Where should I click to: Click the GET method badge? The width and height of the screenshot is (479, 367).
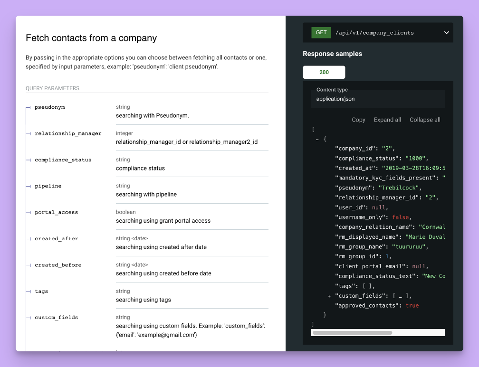pos(320,32)
